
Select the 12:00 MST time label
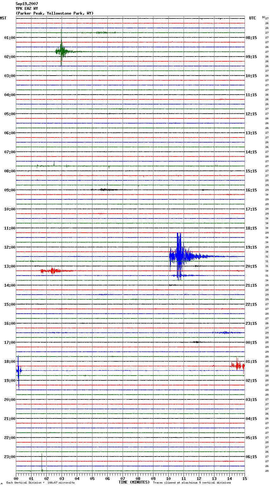click(10, 247)
